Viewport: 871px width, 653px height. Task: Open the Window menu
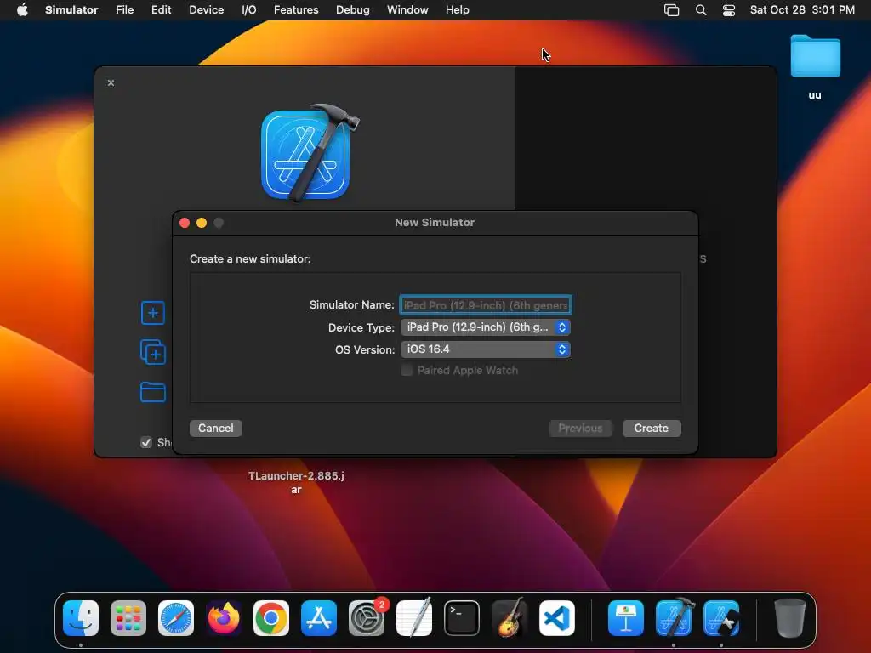click(407, 10)
